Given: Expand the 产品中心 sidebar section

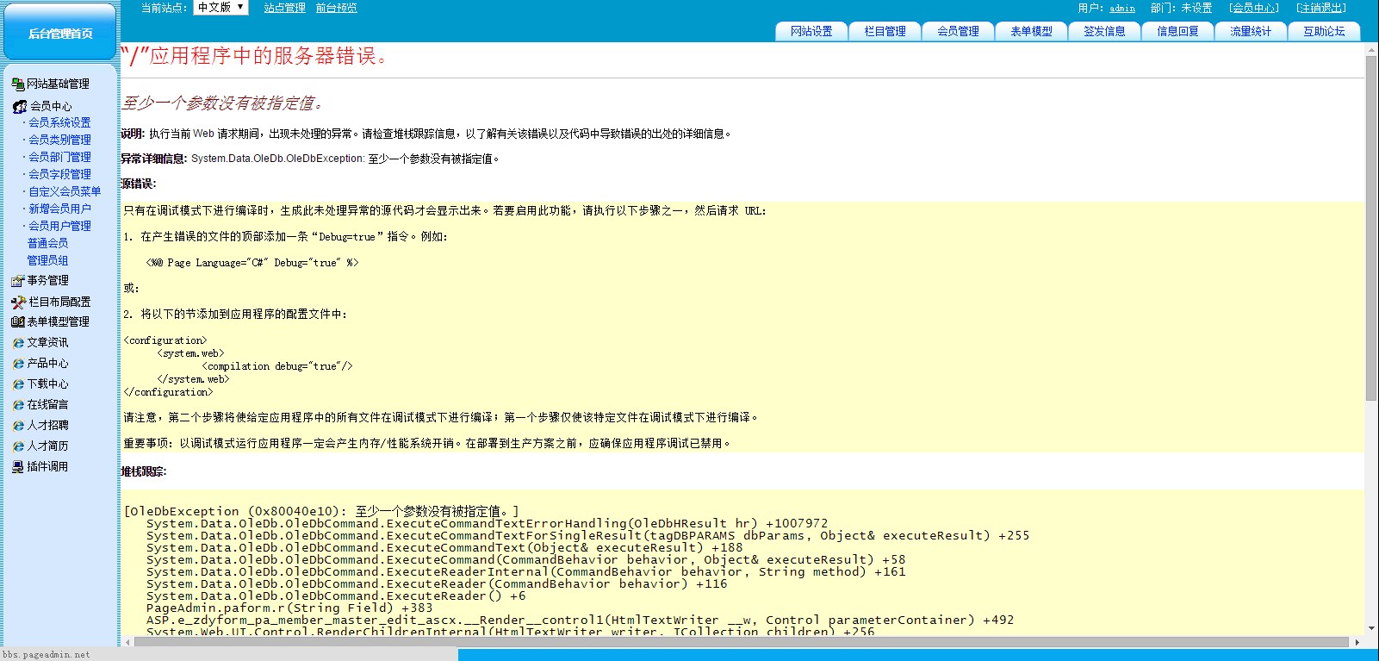Looking at the screenshot, I should coord(47,364).
